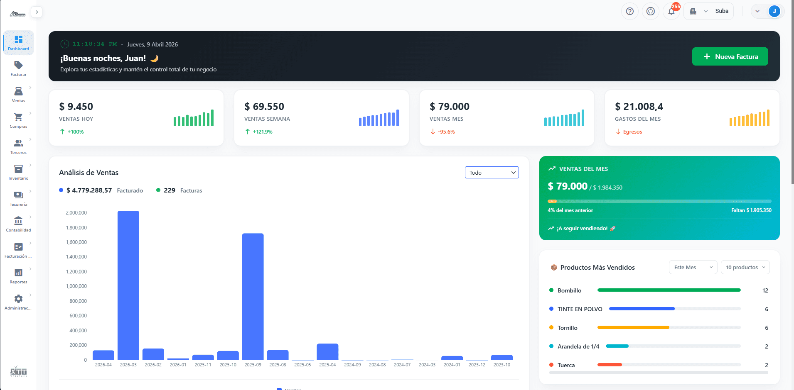794x390 pixels.
Task: Click the company logo at top left
Action: click(18, 14)
